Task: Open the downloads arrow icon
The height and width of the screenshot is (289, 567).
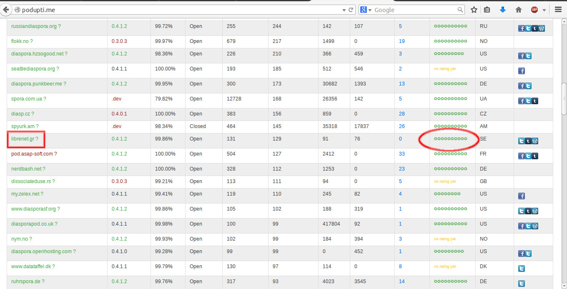Action: click(x=503, y=10)
